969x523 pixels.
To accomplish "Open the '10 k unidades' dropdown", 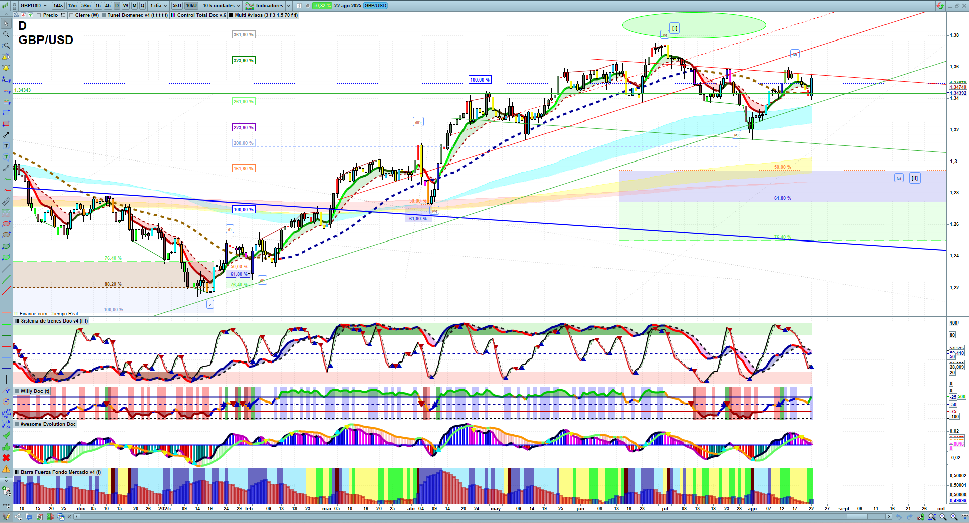I will [221, 6].
